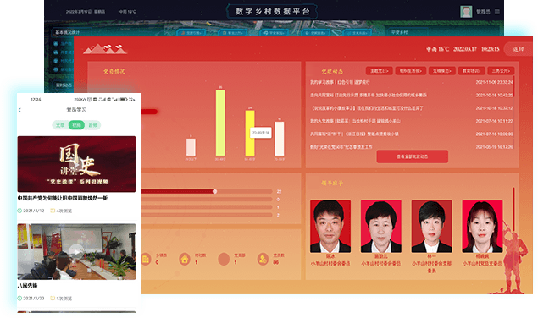Image resolution: width=538 pixels, height=318 pixels.
Task: Click the 返回 button at top right
Action: (519, 49)
